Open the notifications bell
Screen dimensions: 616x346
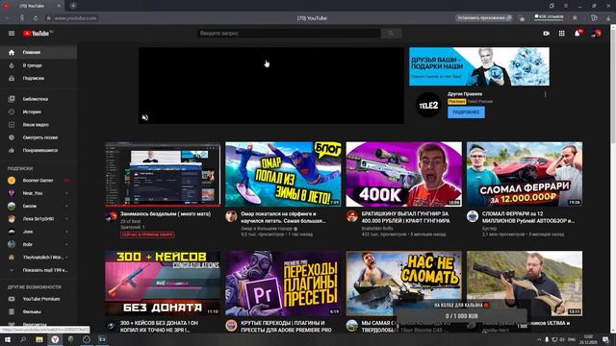tap(577, 34)
